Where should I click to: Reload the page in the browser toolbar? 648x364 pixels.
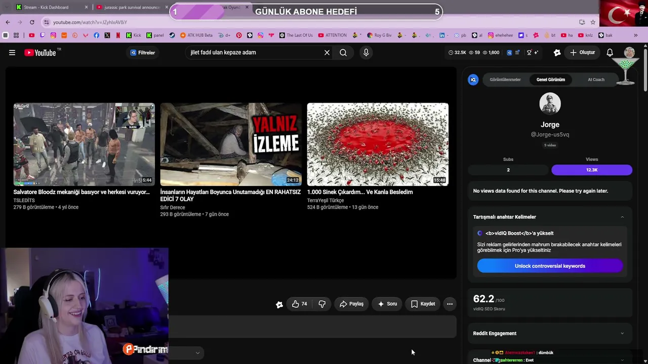(x=32, y=22)
